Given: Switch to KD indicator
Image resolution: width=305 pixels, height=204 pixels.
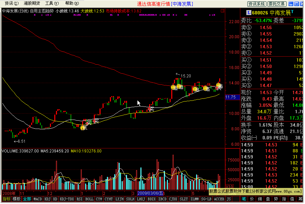Looking at the screenshot, I should click(55, 199).
